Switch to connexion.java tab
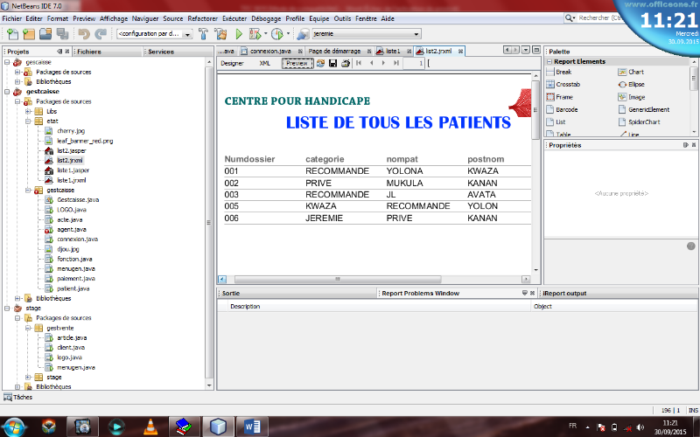This screenshot has width=700, height=437. [x=269, y=52]
